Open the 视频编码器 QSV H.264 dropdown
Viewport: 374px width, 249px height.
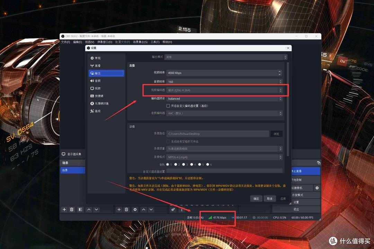(224, 90)
